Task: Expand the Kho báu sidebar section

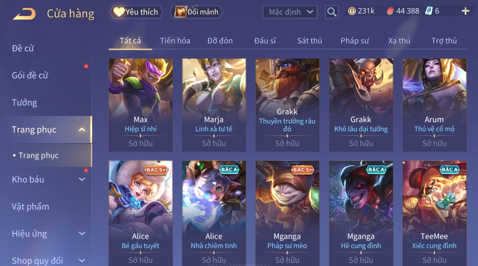Action: [82, 180]
